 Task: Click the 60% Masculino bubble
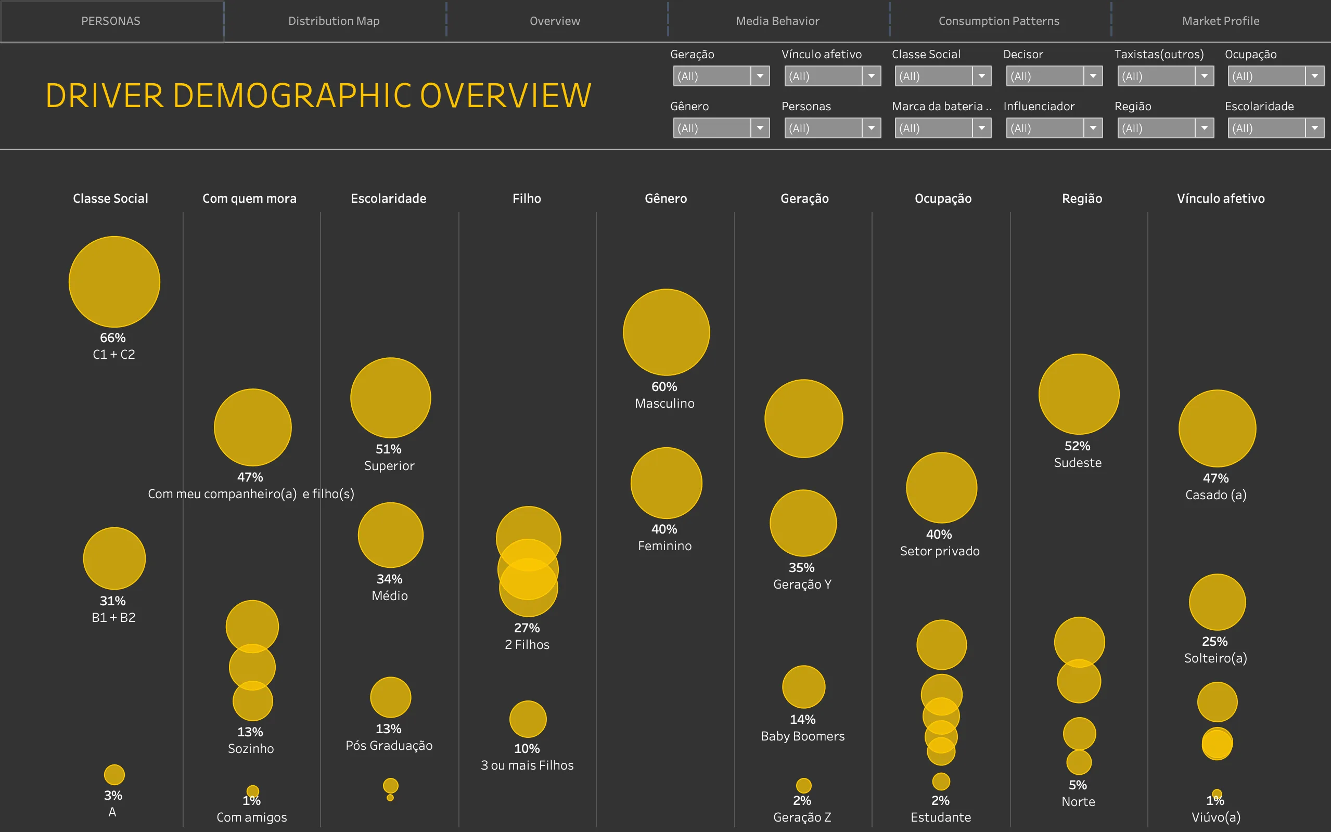click(x=666, y=332)
